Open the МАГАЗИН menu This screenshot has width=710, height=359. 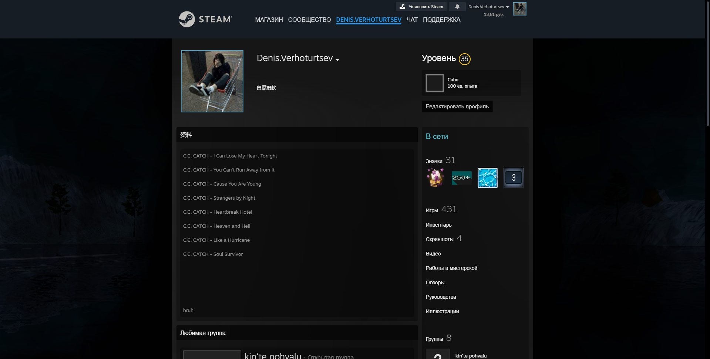269,20
